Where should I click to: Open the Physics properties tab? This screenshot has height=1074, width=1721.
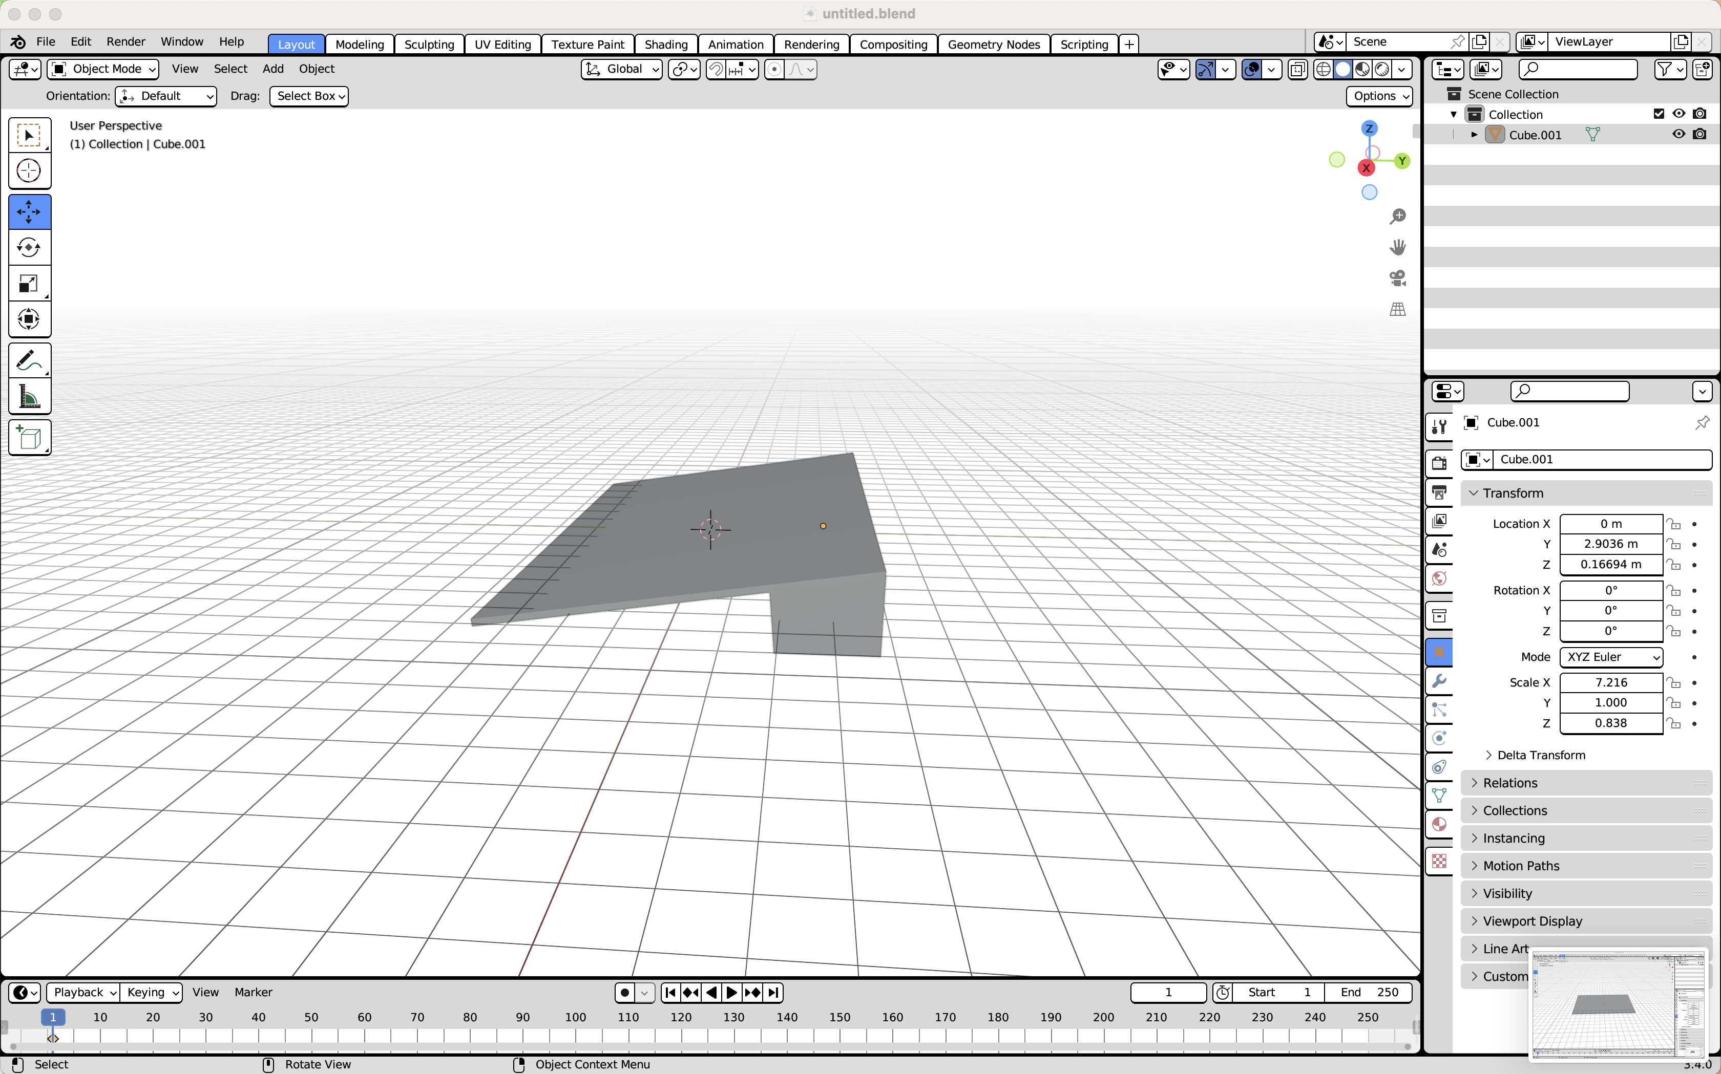(1439, 738)
